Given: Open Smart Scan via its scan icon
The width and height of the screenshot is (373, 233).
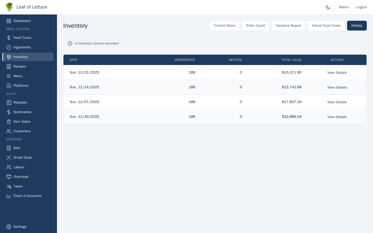Looking at the screenshot, I should pyautogui.click(x=9, y=157).
